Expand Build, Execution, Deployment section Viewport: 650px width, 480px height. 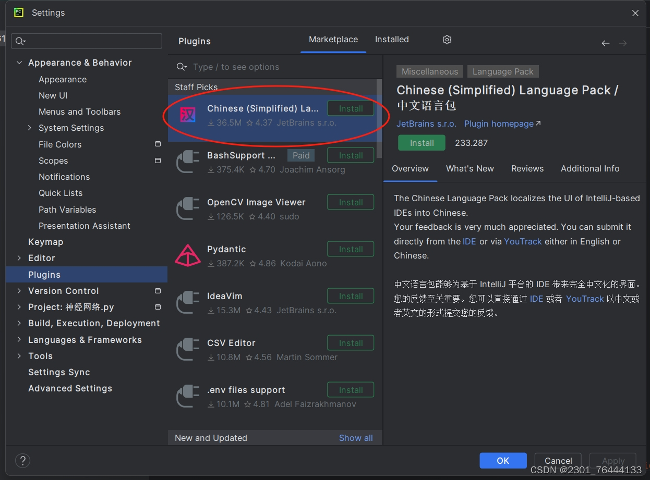coord(19,323)
